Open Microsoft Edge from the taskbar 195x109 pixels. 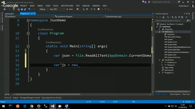tap(25, 106)
